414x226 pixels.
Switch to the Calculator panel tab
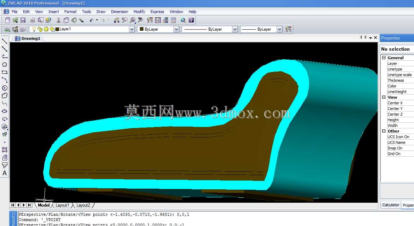[x=390, y=205]
